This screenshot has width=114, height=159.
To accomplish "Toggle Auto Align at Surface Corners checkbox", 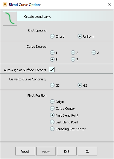I will point(52,69).
